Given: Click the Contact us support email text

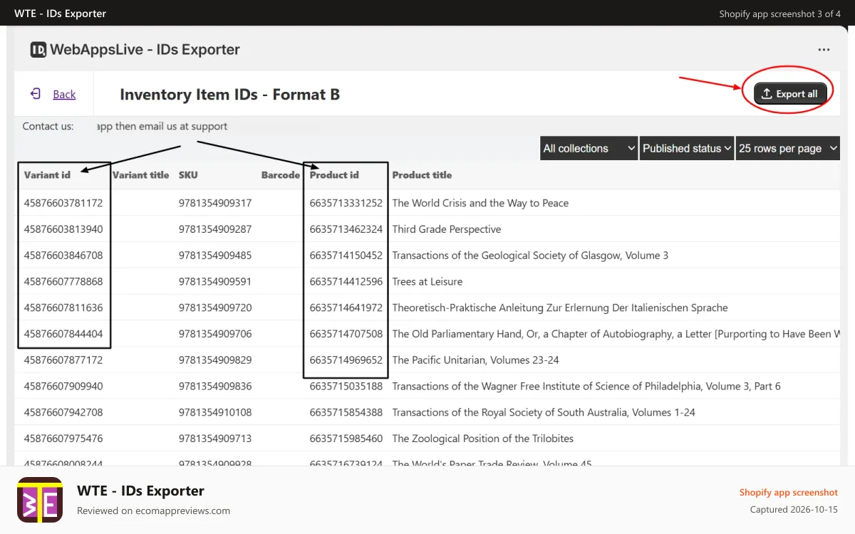Looking at the screenshot, I should tap(162, 126).
